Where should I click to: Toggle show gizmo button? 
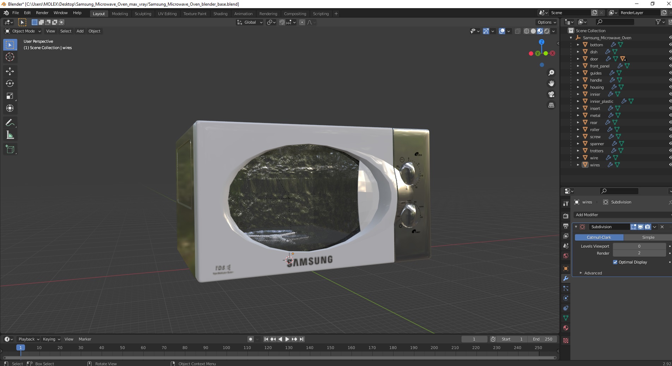pos(486,31)
